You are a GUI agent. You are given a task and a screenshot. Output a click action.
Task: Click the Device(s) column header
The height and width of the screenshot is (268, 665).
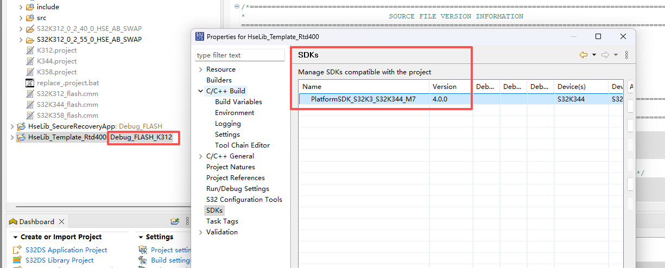point(581,87)
